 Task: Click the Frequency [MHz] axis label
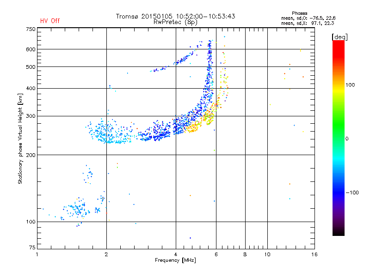175,261
